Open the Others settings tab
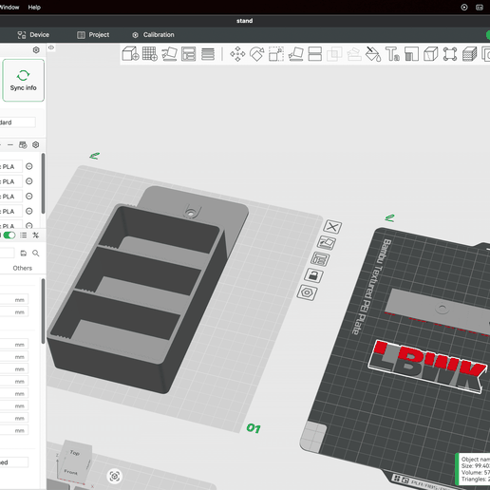The height and width of the screenshot is (490, 490). point(23,268)
